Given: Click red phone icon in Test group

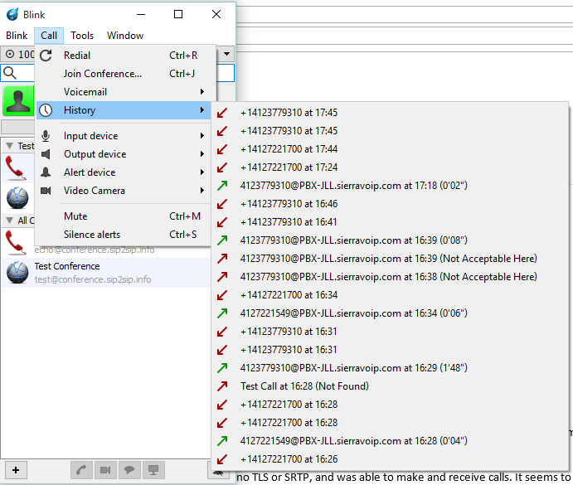Looking at the screenshot, I should (16, 167).
